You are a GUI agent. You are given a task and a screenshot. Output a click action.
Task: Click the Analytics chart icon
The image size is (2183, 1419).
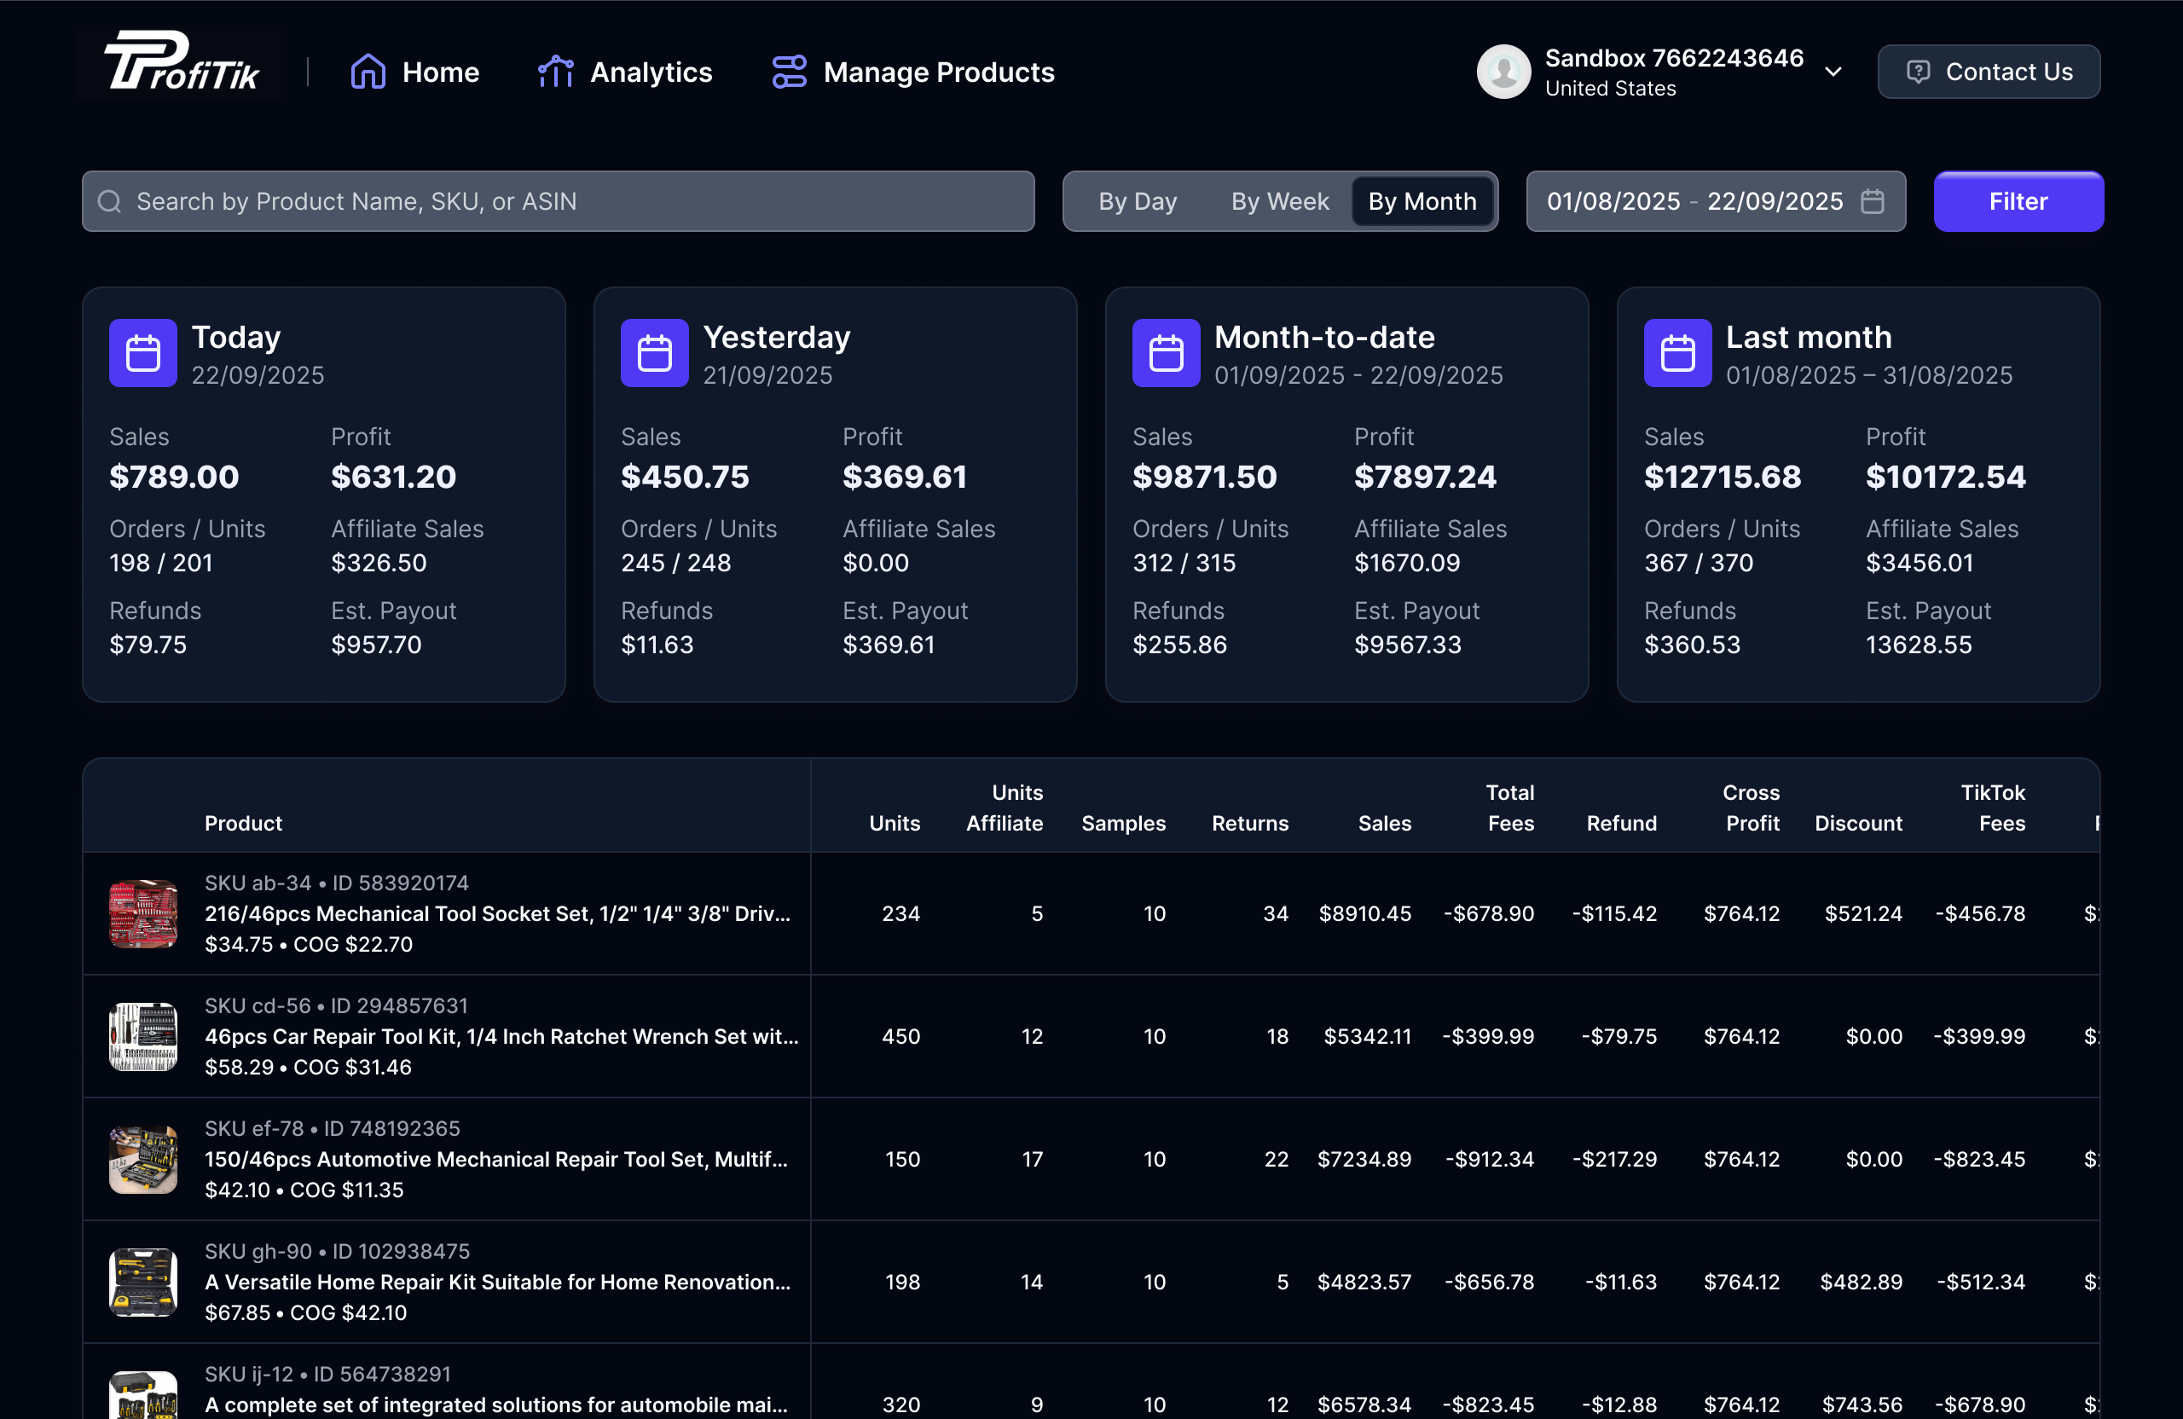[555, 72]
